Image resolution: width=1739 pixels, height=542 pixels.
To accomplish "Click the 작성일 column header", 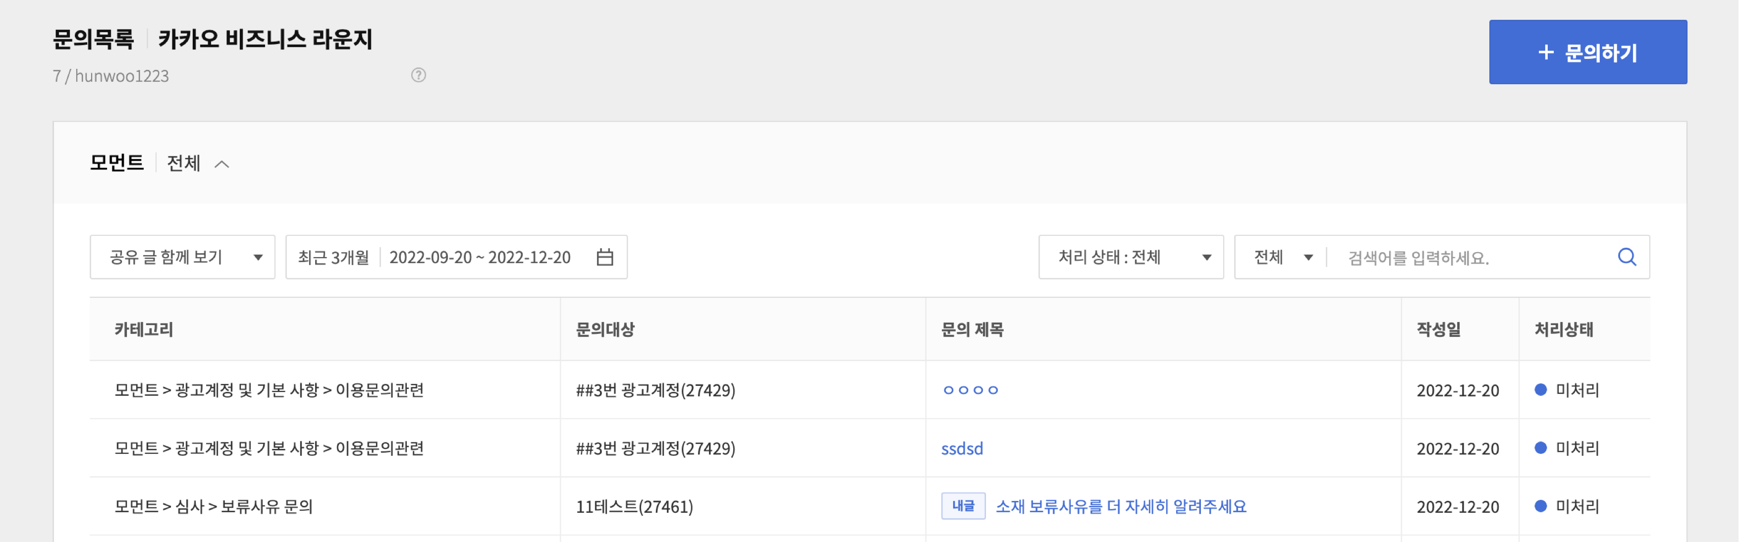I will click(1438, 329).
